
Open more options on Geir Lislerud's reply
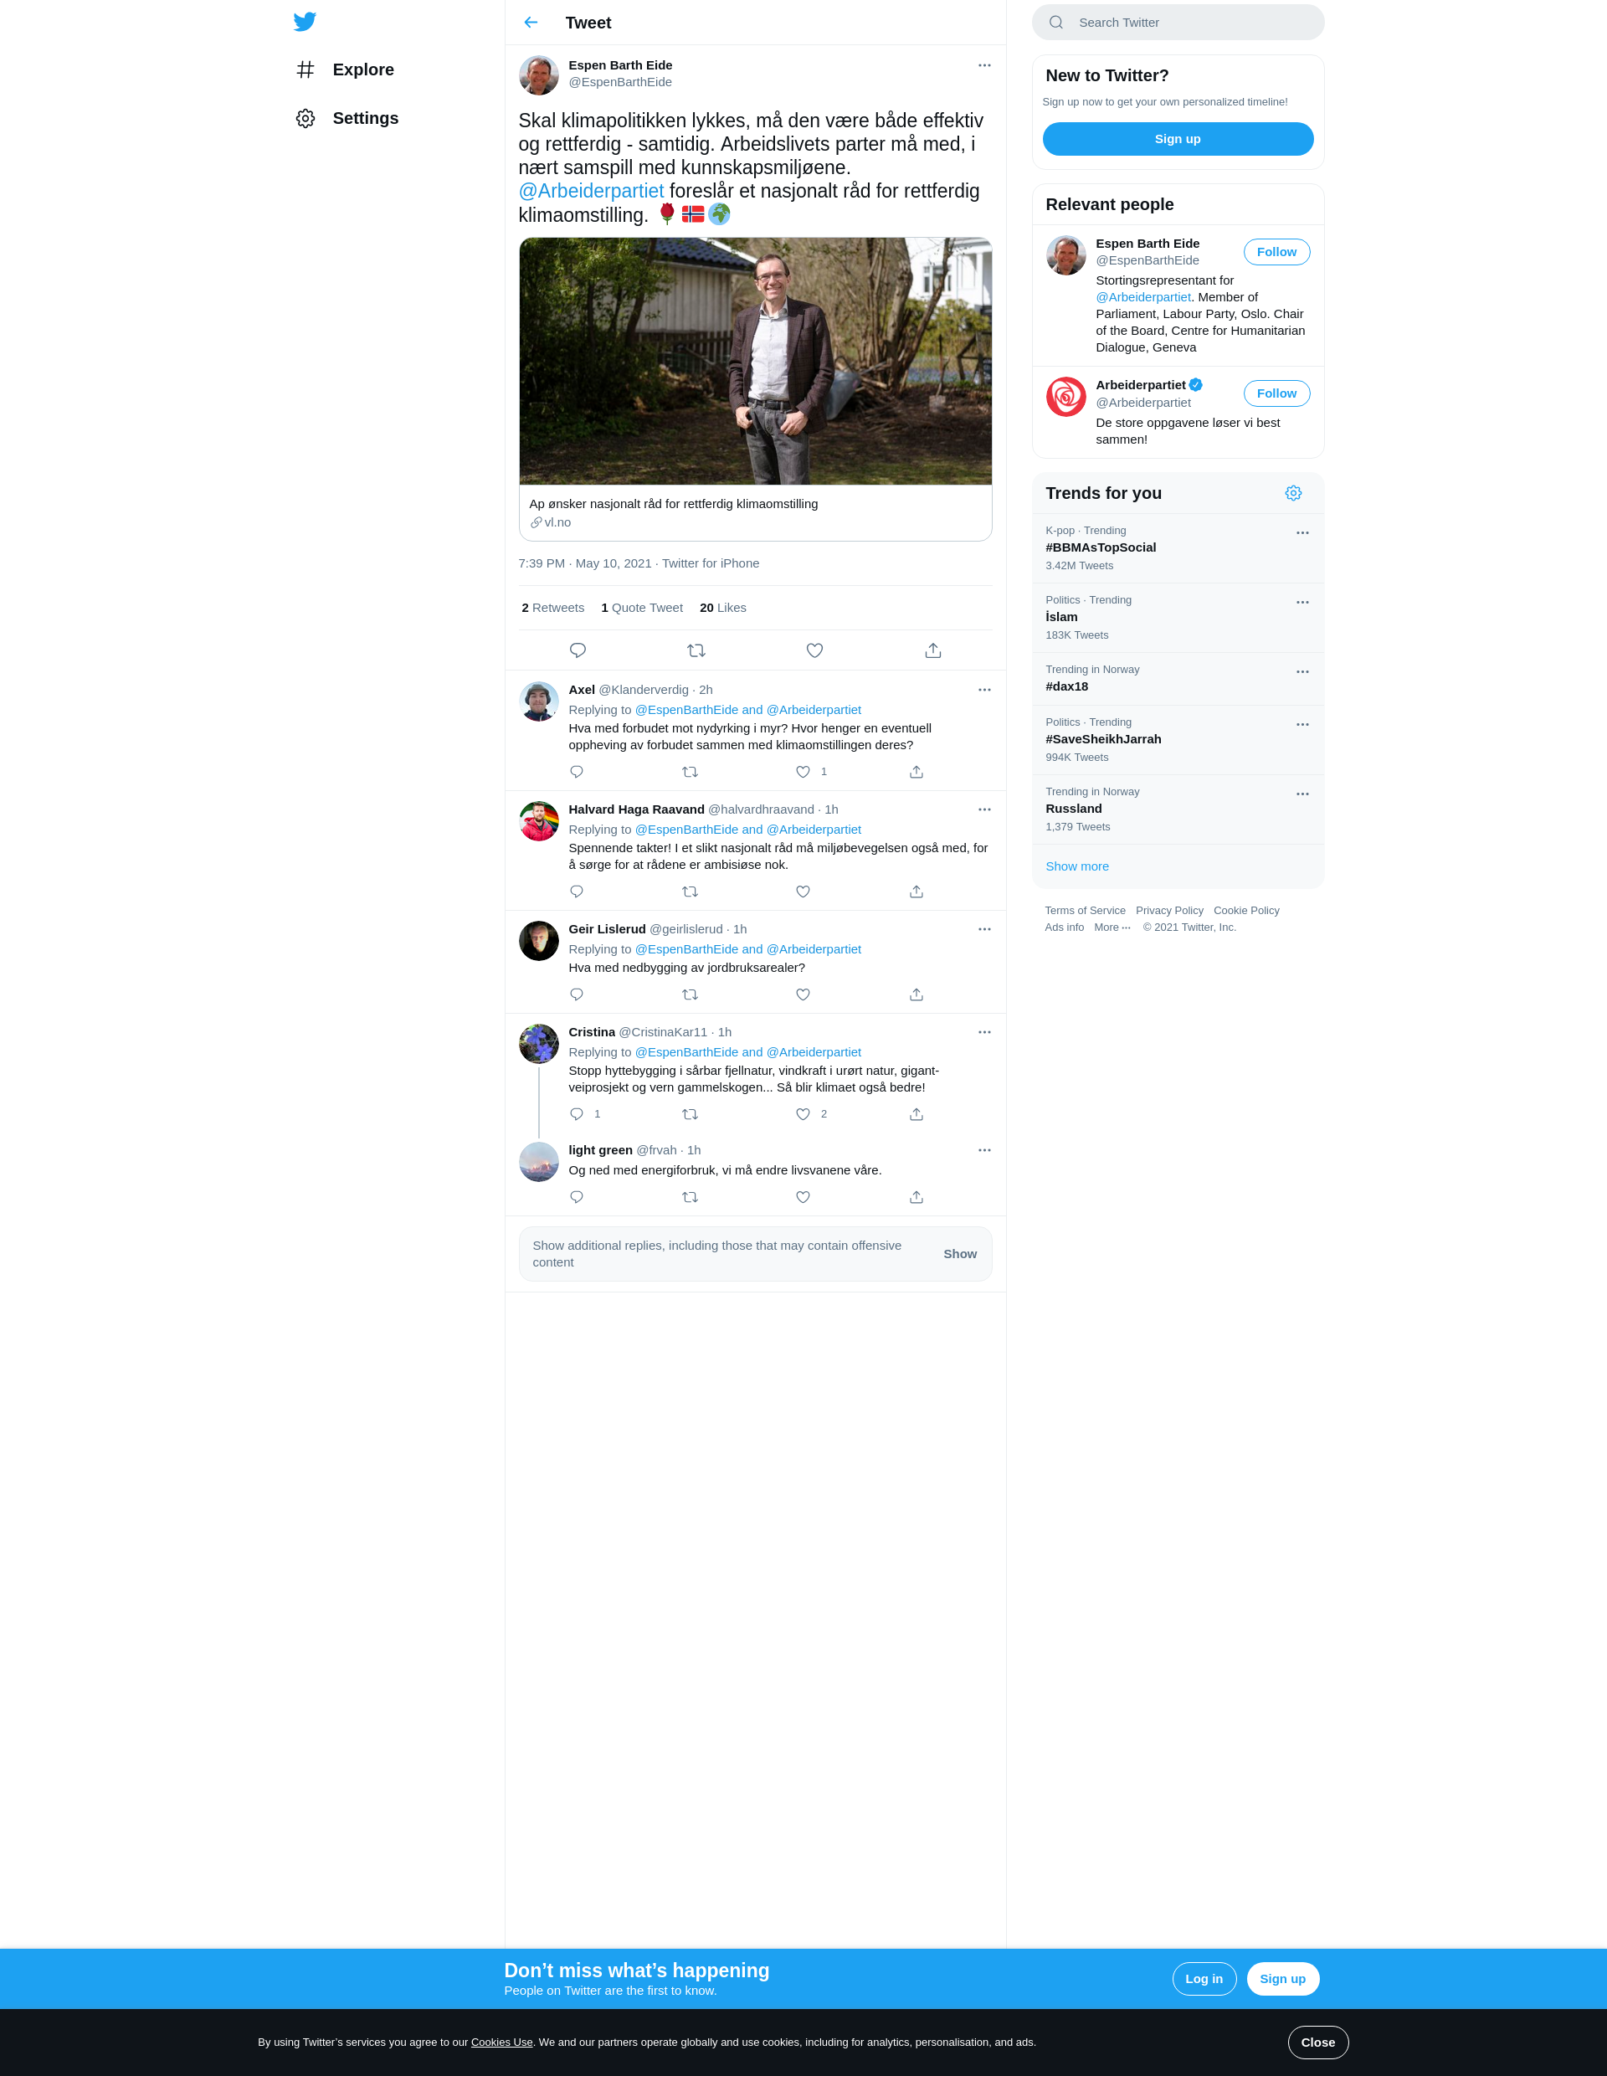984,930
